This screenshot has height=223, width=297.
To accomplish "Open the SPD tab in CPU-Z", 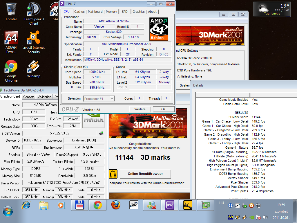I will coord(125,12).
